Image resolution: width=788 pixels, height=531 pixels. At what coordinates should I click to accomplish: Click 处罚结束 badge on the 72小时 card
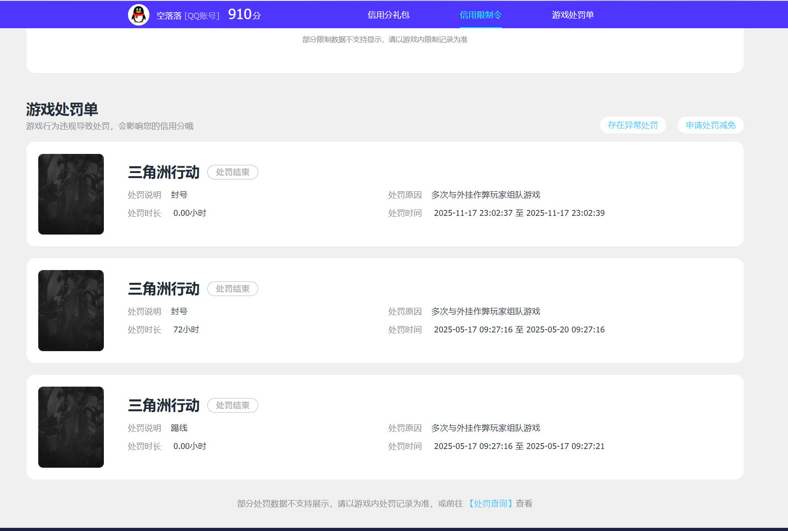pyautogui.click(x=233, y=289)
